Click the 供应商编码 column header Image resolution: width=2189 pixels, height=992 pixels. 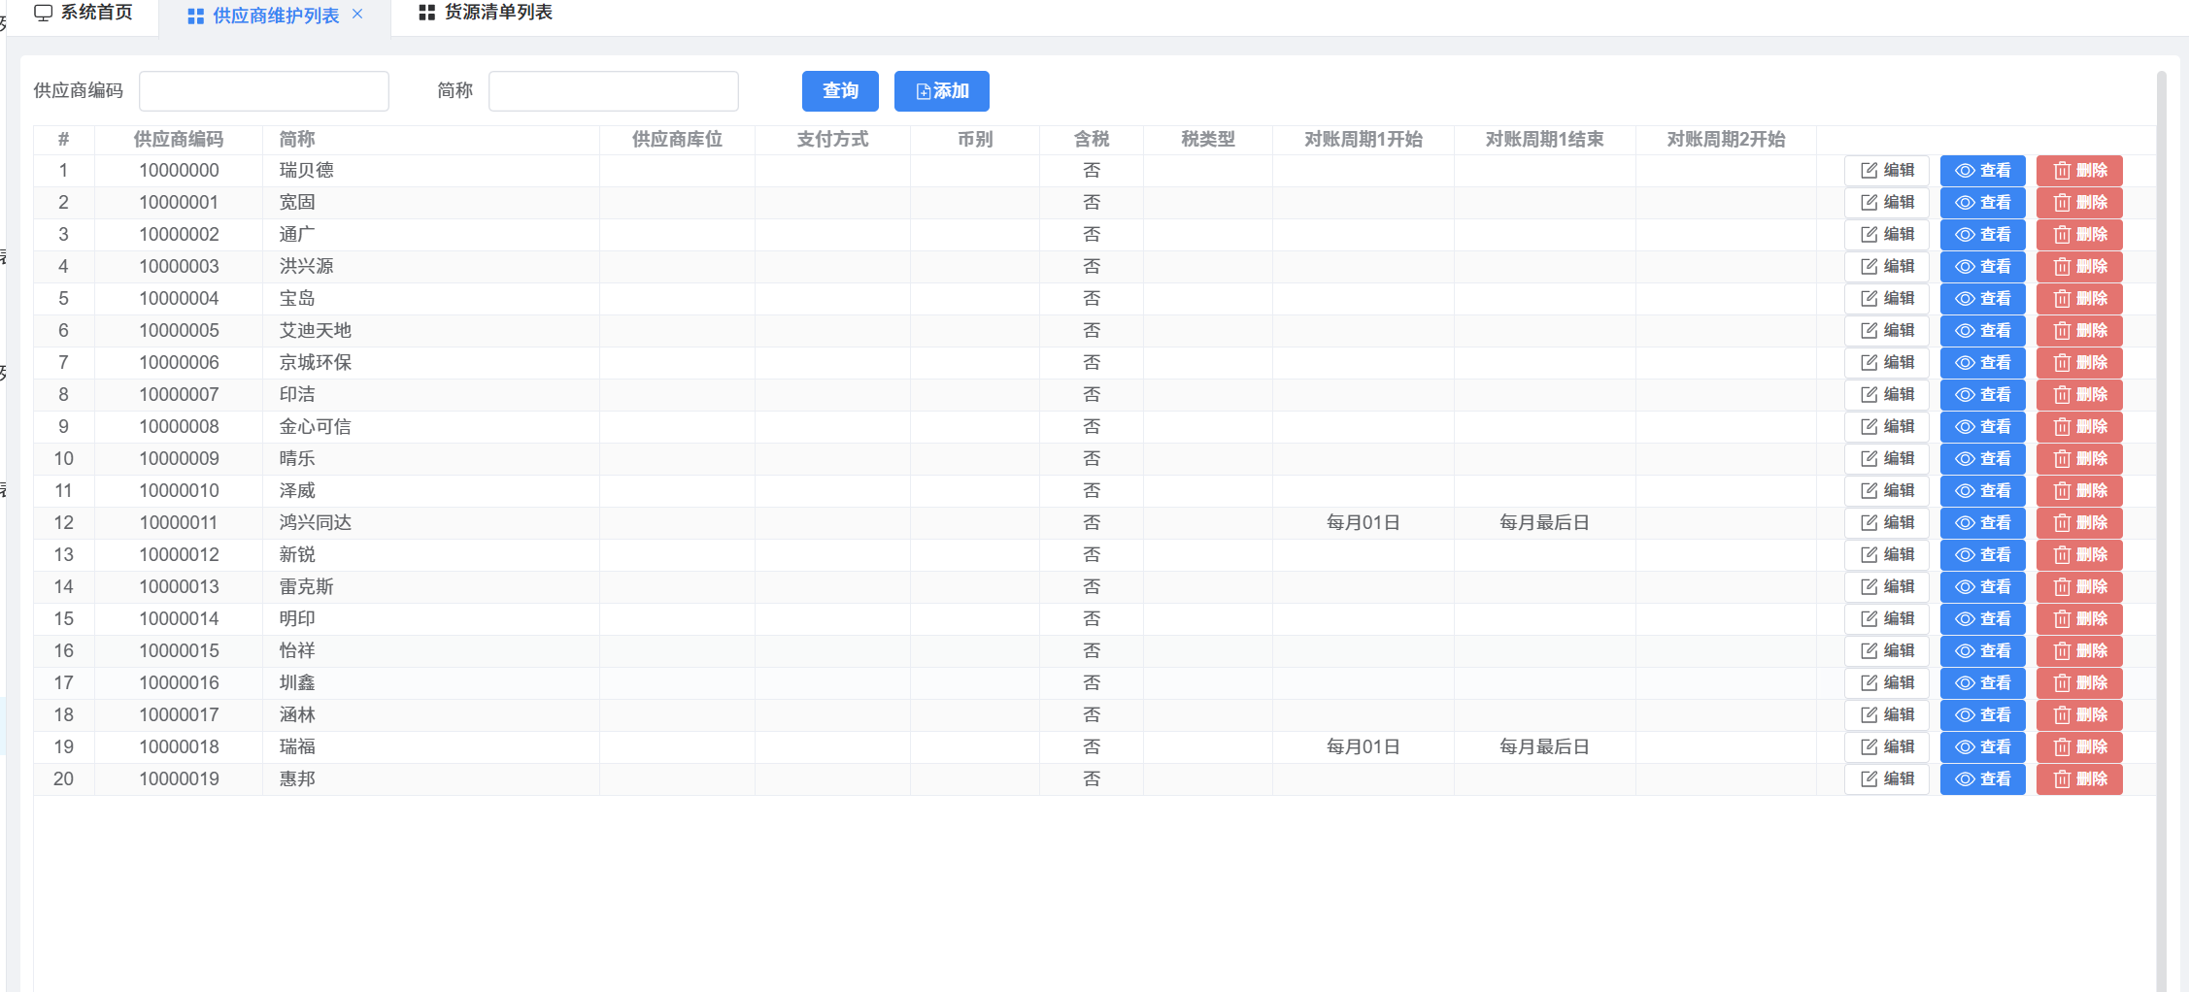[179, 140]
